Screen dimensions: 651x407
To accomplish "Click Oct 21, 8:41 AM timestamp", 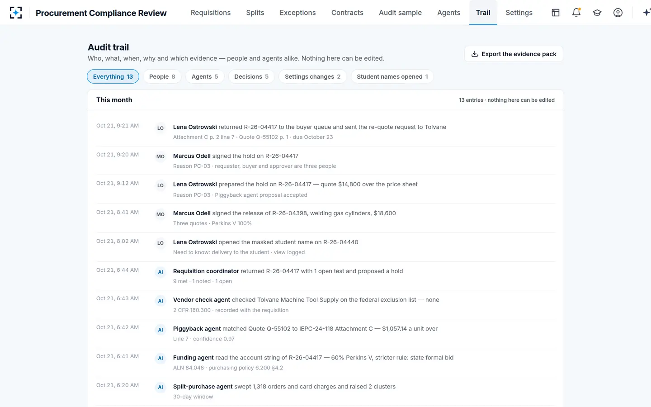I will pos(118,212).
